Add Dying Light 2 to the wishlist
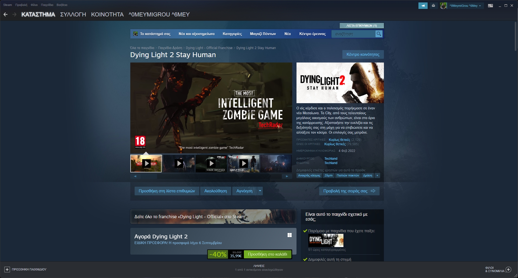This screenshot has width=518, height=278. click(166, 191)
